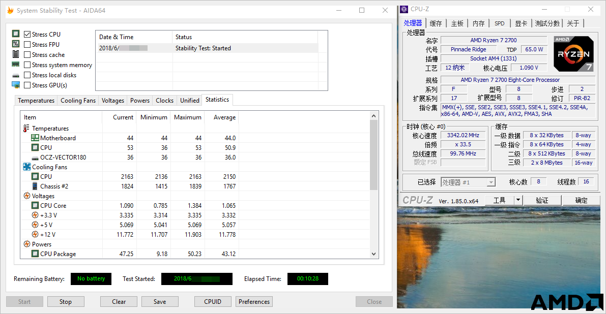
Task: Click the Motherboard row icon
Action: point(35,138)
